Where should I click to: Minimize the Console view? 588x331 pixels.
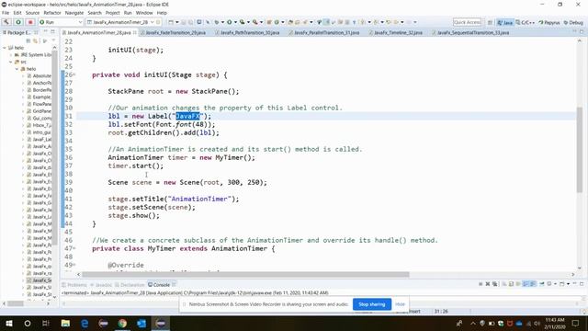pyautogui.click(x=575, y=284)
